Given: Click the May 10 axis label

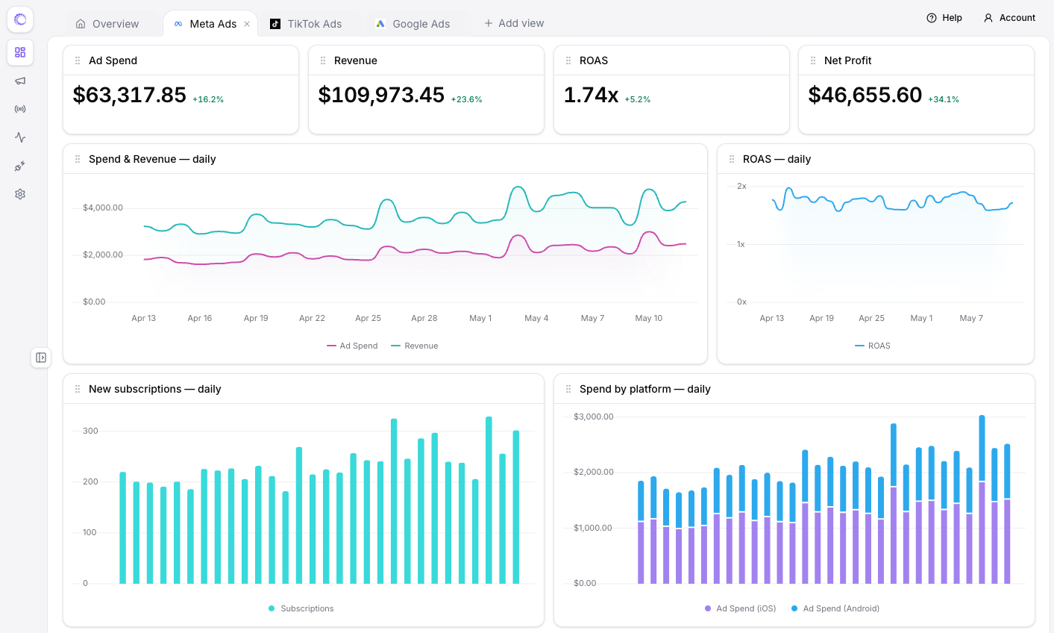Looking at the screenshot, I should coord(649,318).
